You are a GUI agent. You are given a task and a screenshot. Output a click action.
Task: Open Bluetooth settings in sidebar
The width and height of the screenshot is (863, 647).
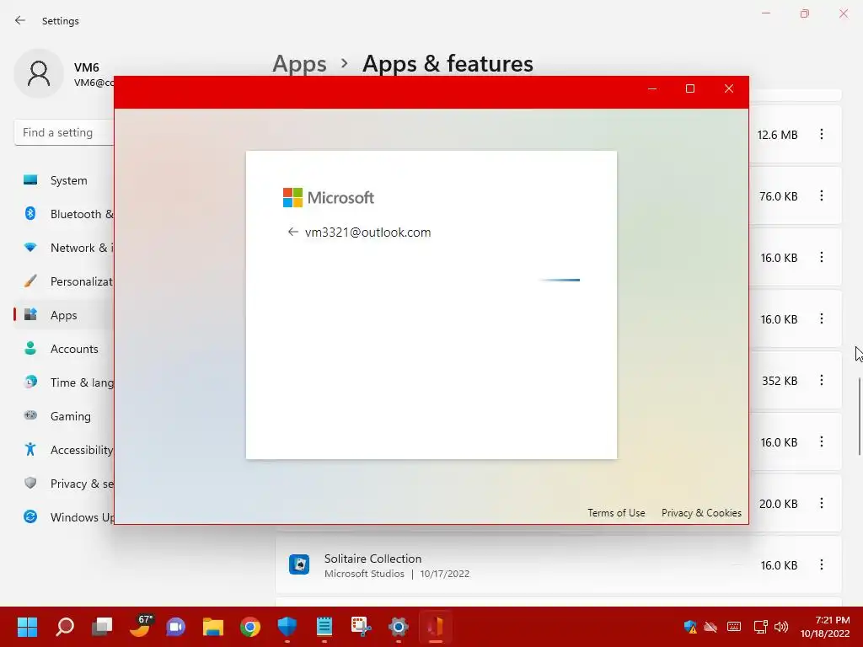tap(64, 214)
